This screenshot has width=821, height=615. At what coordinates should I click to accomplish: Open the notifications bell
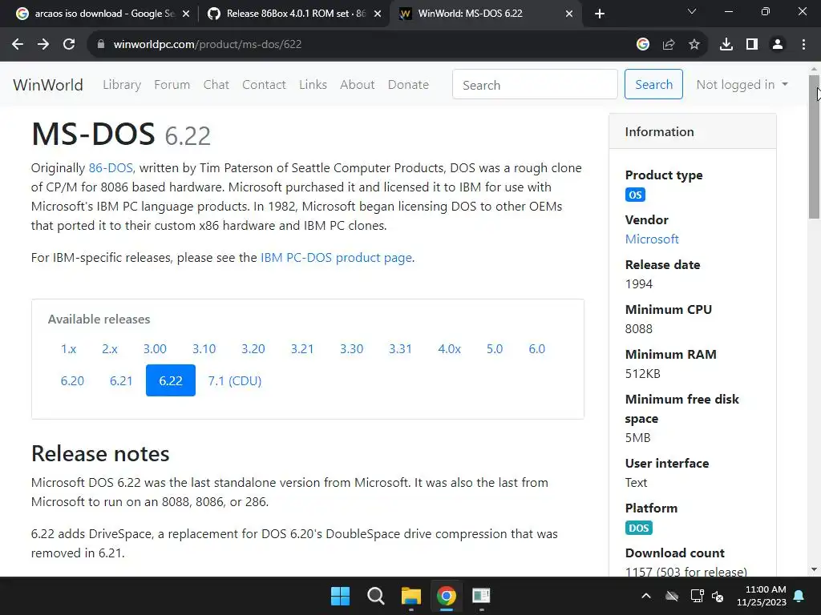(799, 596)
